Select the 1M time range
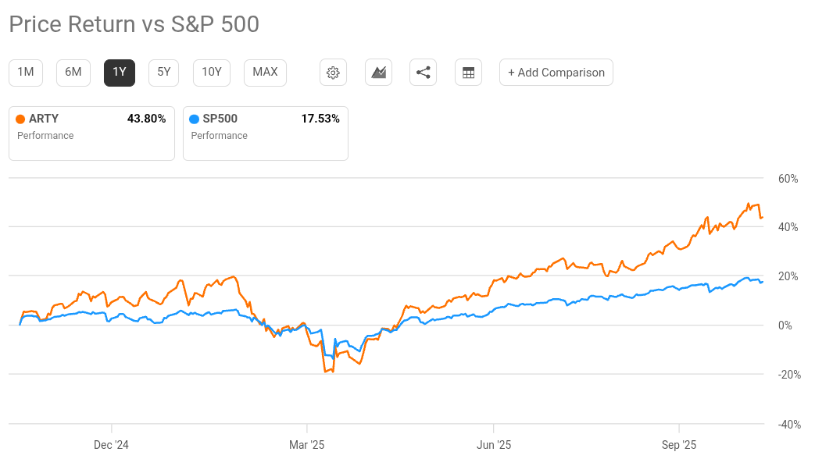815x466 pixels. tap(25, 72)
